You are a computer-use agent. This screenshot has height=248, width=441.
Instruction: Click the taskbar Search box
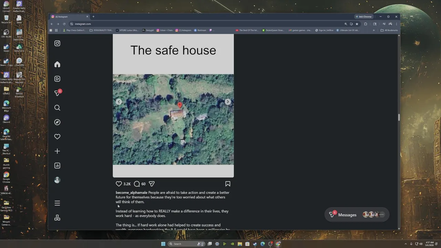tap(186, 244)
